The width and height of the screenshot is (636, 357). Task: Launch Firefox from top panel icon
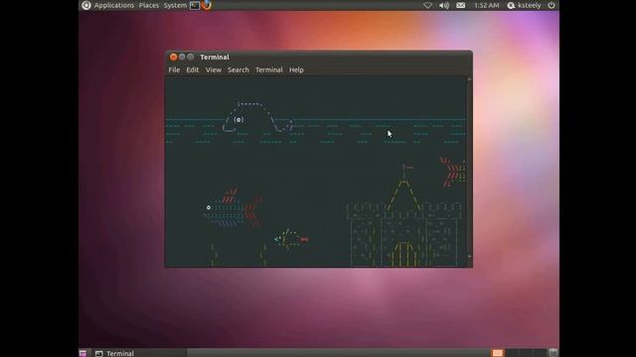point(207,5)
